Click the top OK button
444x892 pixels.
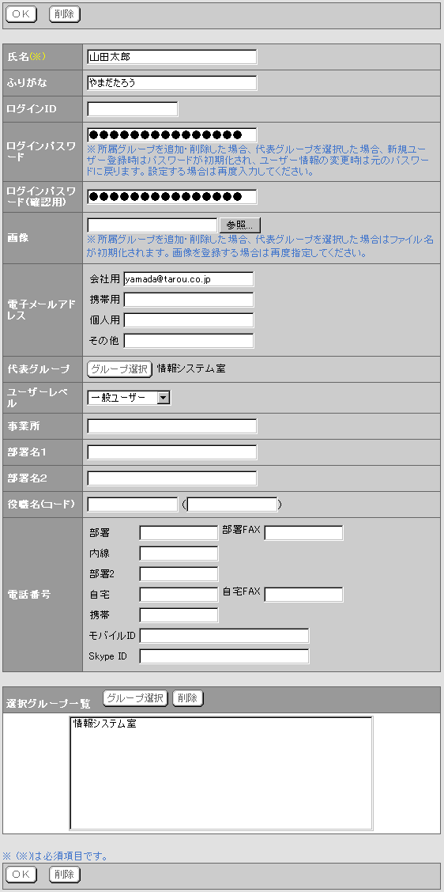[21, 15]
